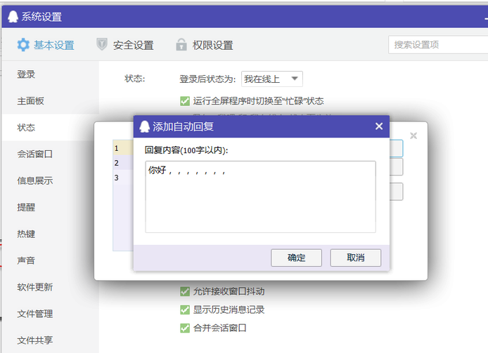The width and height of the screenshot is (488, 353).
Task: Click the shield icon beside 安全设置
Action: [x=102, y=45]
